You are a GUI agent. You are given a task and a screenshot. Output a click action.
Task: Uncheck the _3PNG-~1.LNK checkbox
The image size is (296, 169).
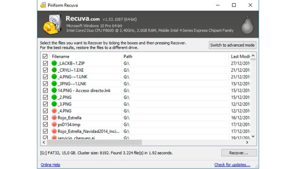click(45, 84)
